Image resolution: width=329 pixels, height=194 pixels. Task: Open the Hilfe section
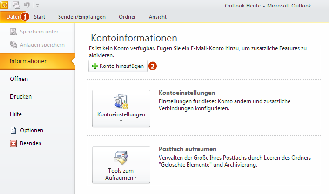tap(16, 114)
